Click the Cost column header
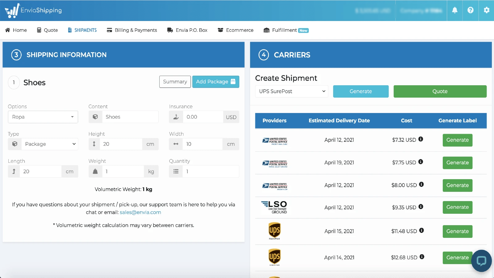Viewport: 494px width, 278px height. click(x=407, y=120)
